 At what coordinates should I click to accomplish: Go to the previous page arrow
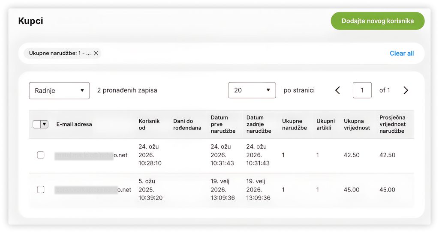click(x=337, y=90)
